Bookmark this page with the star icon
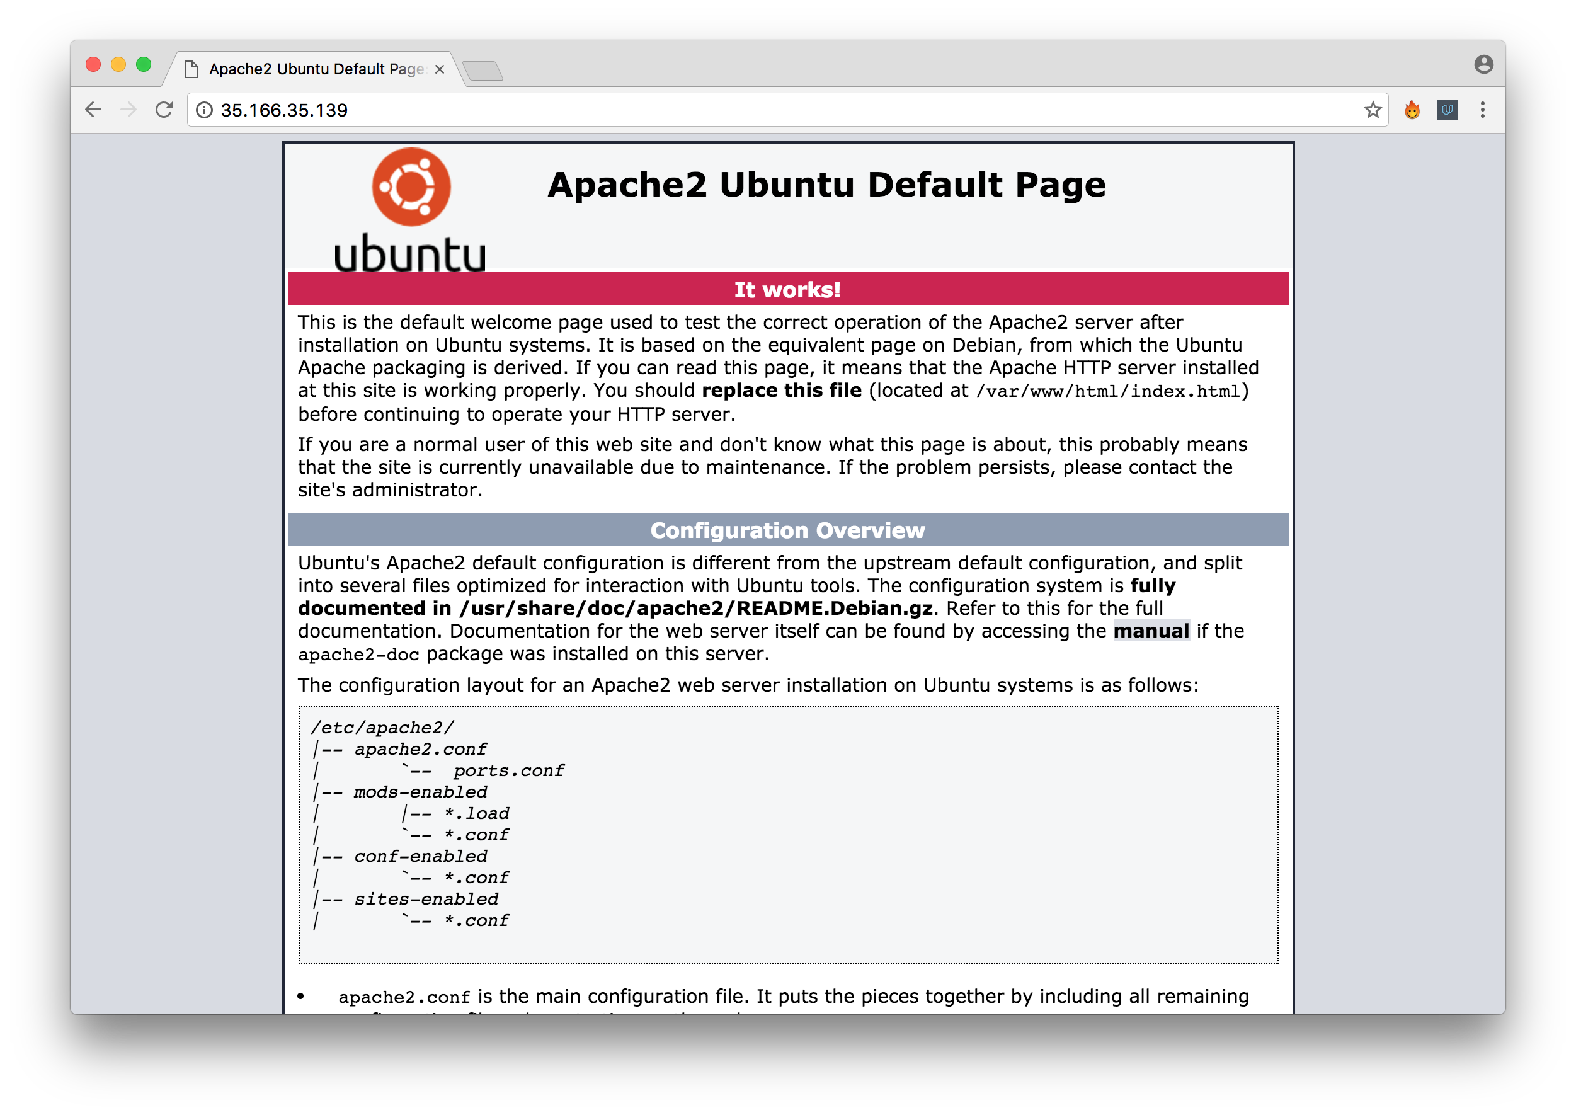The height and width of the screenshot is (1115, 1576). tap(1372, 110)
